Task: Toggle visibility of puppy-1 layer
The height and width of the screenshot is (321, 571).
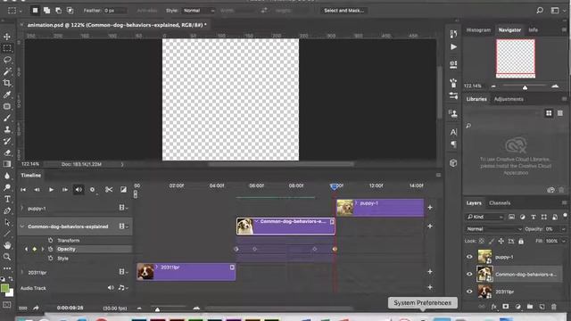Action: (x=469, y=257)
